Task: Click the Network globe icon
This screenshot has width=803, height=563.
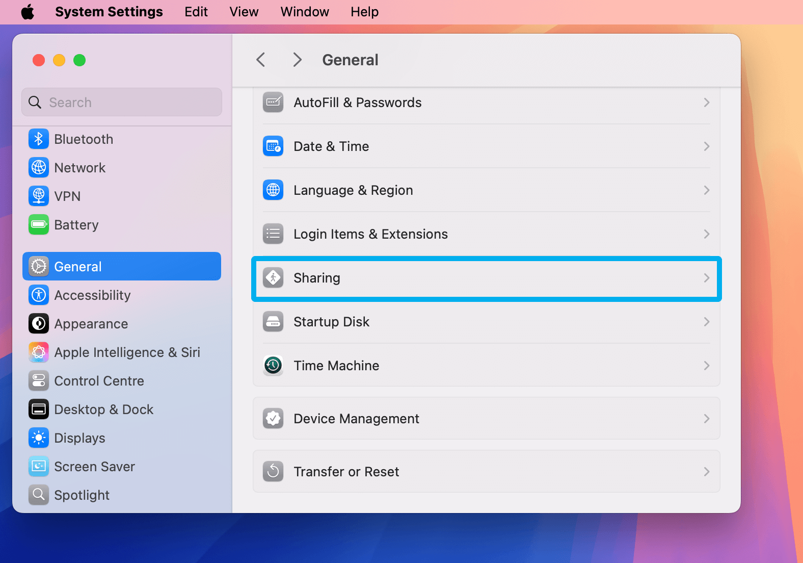Action: [x=39, y=168]
